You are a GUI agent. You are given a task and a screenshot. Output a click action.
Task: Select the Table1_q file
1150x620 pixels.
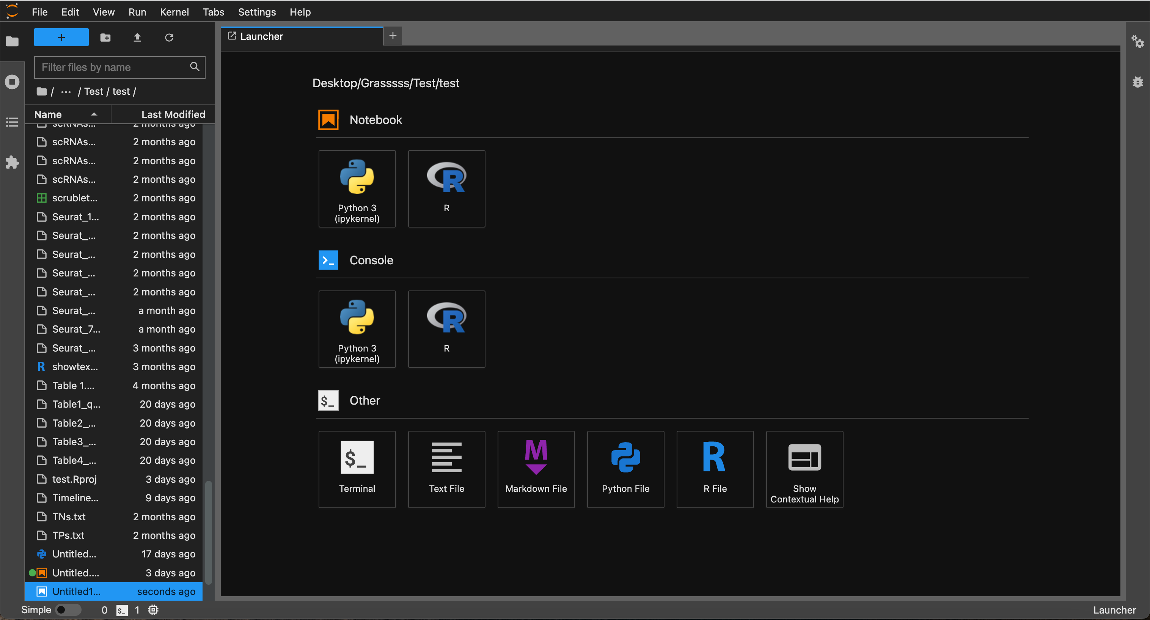click(x=114, y=404)
